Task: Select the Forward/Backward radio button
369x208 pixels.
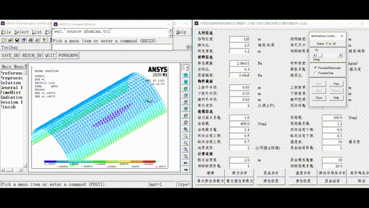Action: coord(315,68)
